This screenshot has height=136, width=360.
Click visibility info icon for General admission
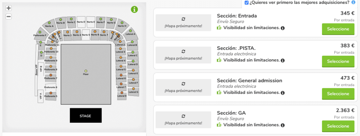(x=283, y=93)
